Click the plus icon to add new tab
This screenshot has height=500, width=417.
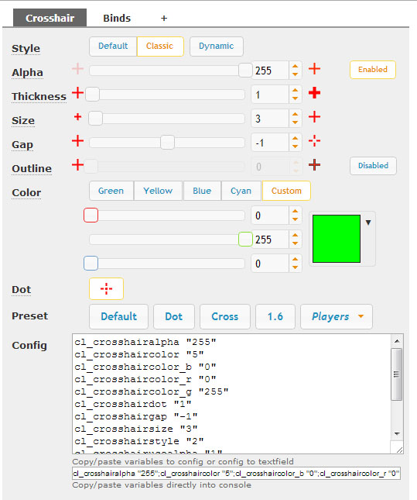tap(164, 18)
